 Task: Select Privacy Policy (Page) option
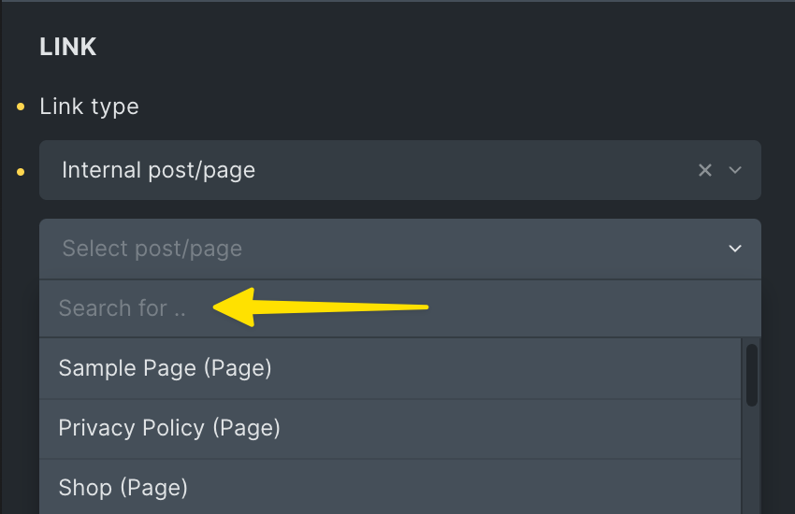point(390,428)
